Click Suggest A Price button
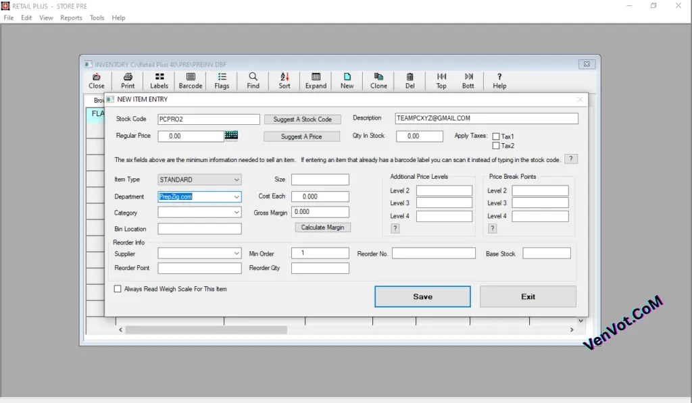The height and width of the screenshot is (403, 692). (301, 136)
